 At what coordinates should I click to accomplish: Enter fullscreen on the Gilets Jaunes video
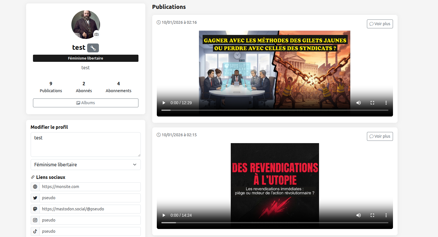click(x=372, y=103)
